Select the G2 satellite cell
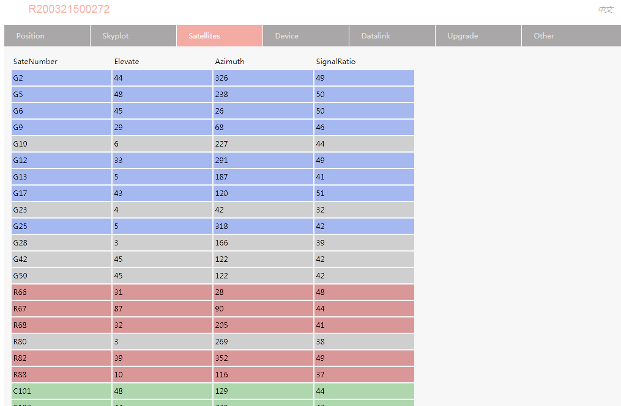The width and height of the screenshot is (621, 406). coord(61,78)
